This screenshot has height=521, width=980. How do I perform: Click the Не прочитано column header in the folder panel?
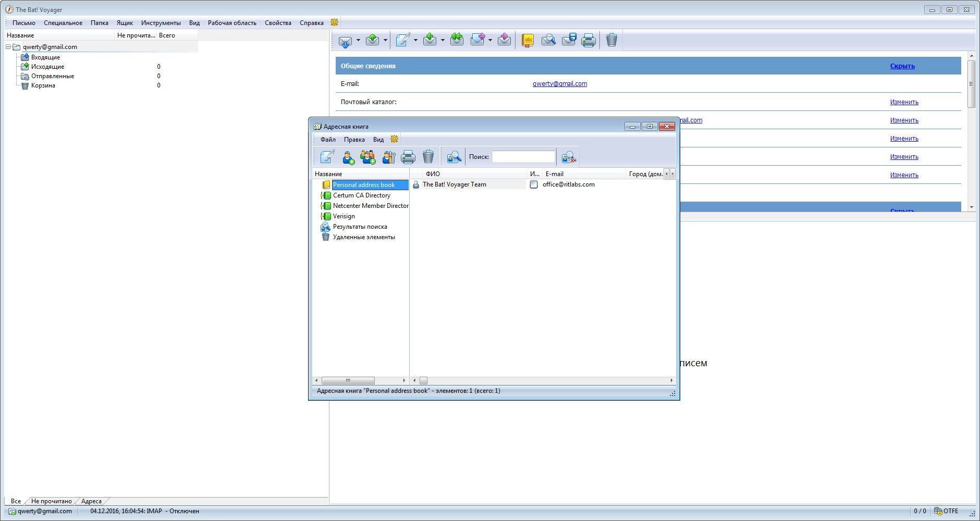(x=136, y=35)
